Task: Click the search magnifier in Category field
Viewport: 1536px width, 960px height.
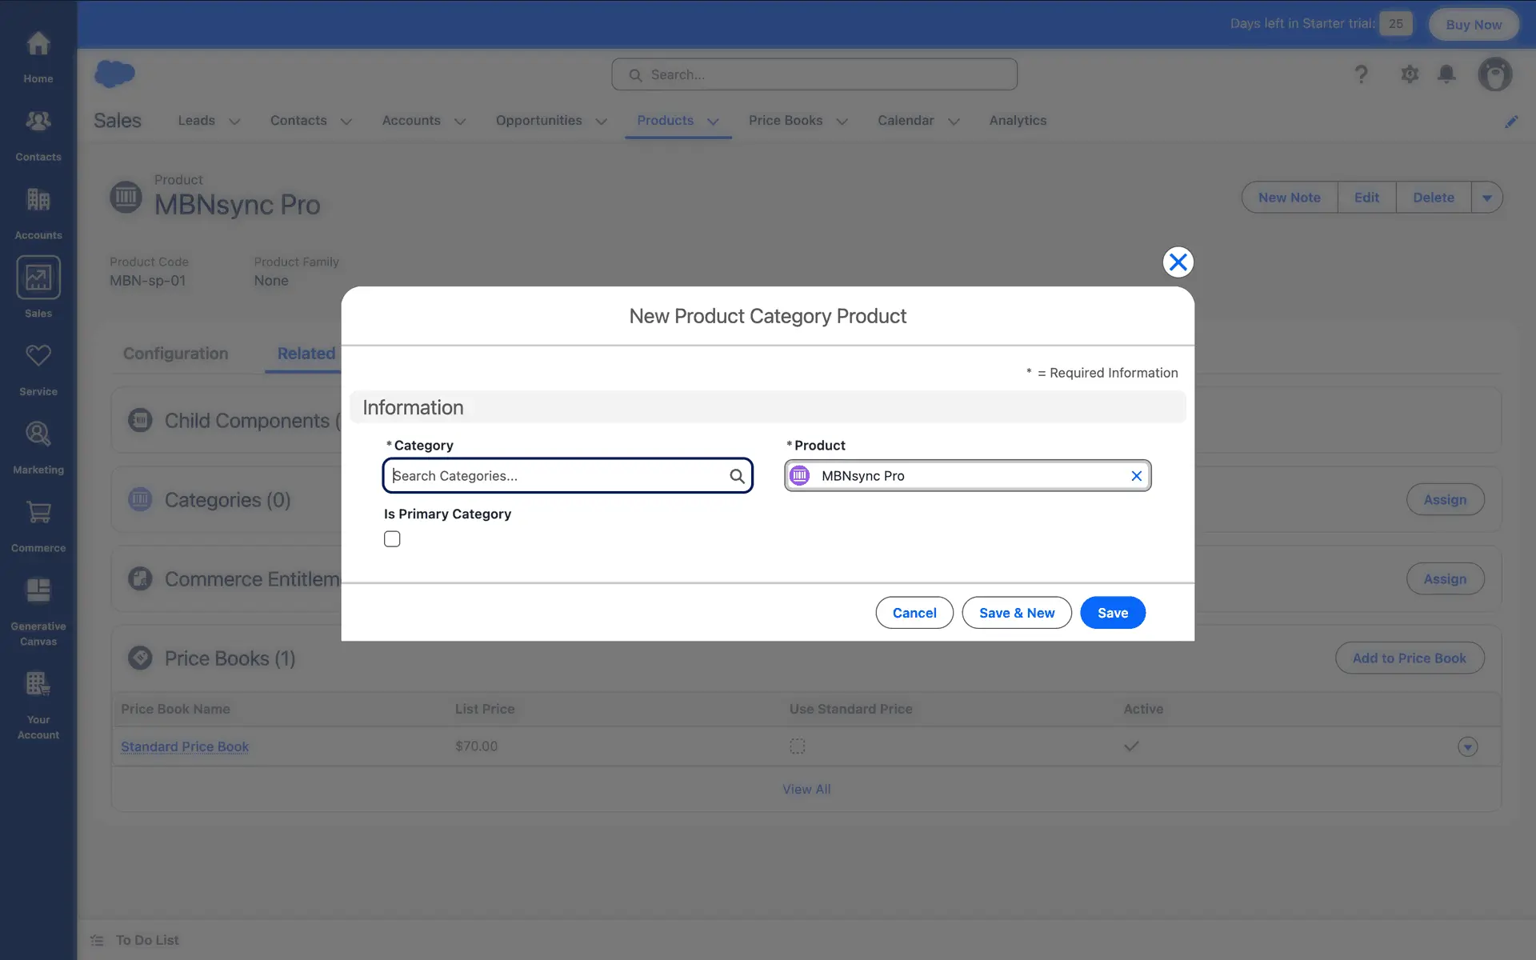Action: coord(737,476)
